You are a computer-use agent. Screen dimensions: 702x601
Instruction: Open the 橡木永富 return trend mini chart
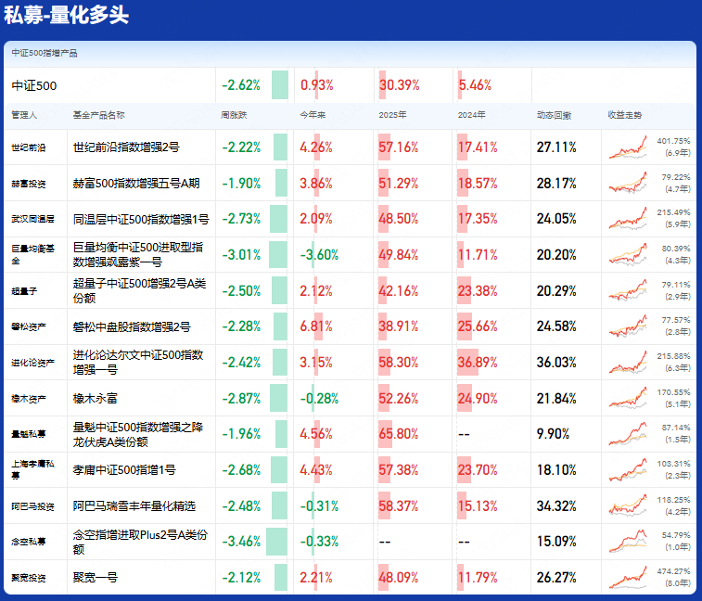point(628,398)
